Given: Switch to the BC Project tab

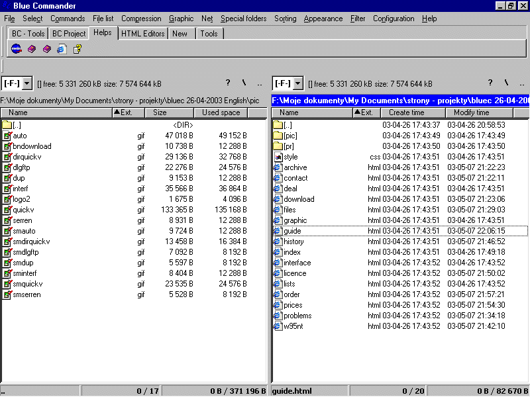Looking at the screenshot, I should point(69,34).
